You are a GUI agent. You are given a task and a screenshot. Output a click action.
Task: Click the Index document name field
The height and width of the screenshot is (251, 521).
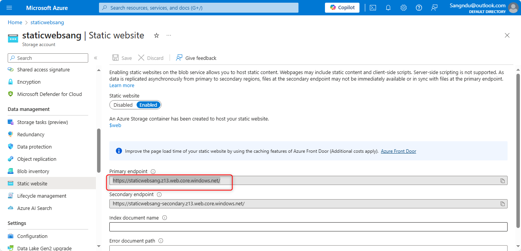308,227
